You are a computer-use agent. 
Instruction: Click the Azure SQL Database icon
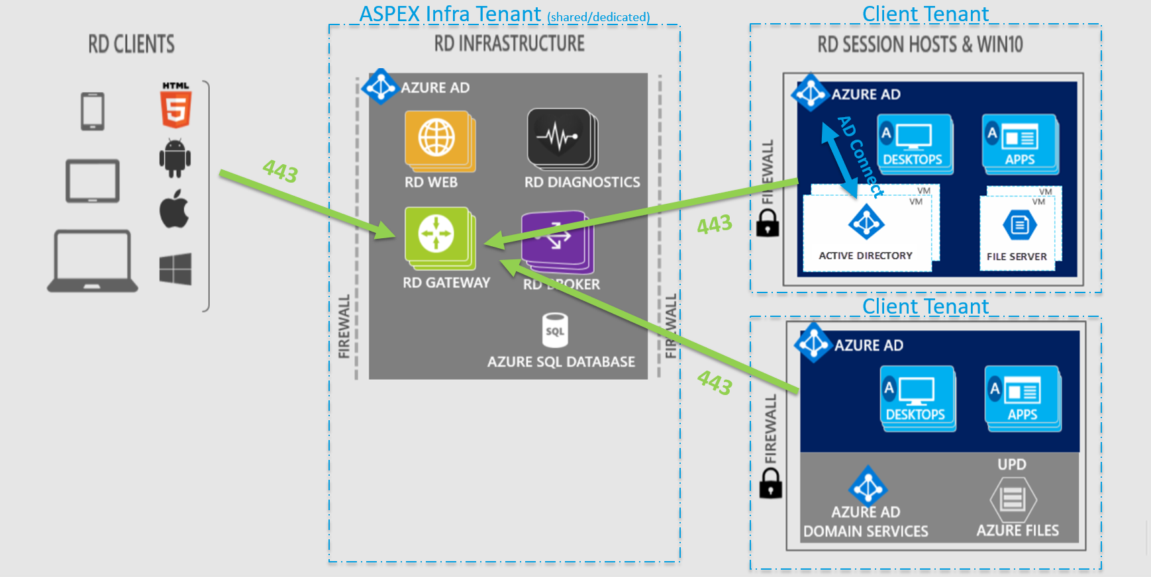[555, 330]
